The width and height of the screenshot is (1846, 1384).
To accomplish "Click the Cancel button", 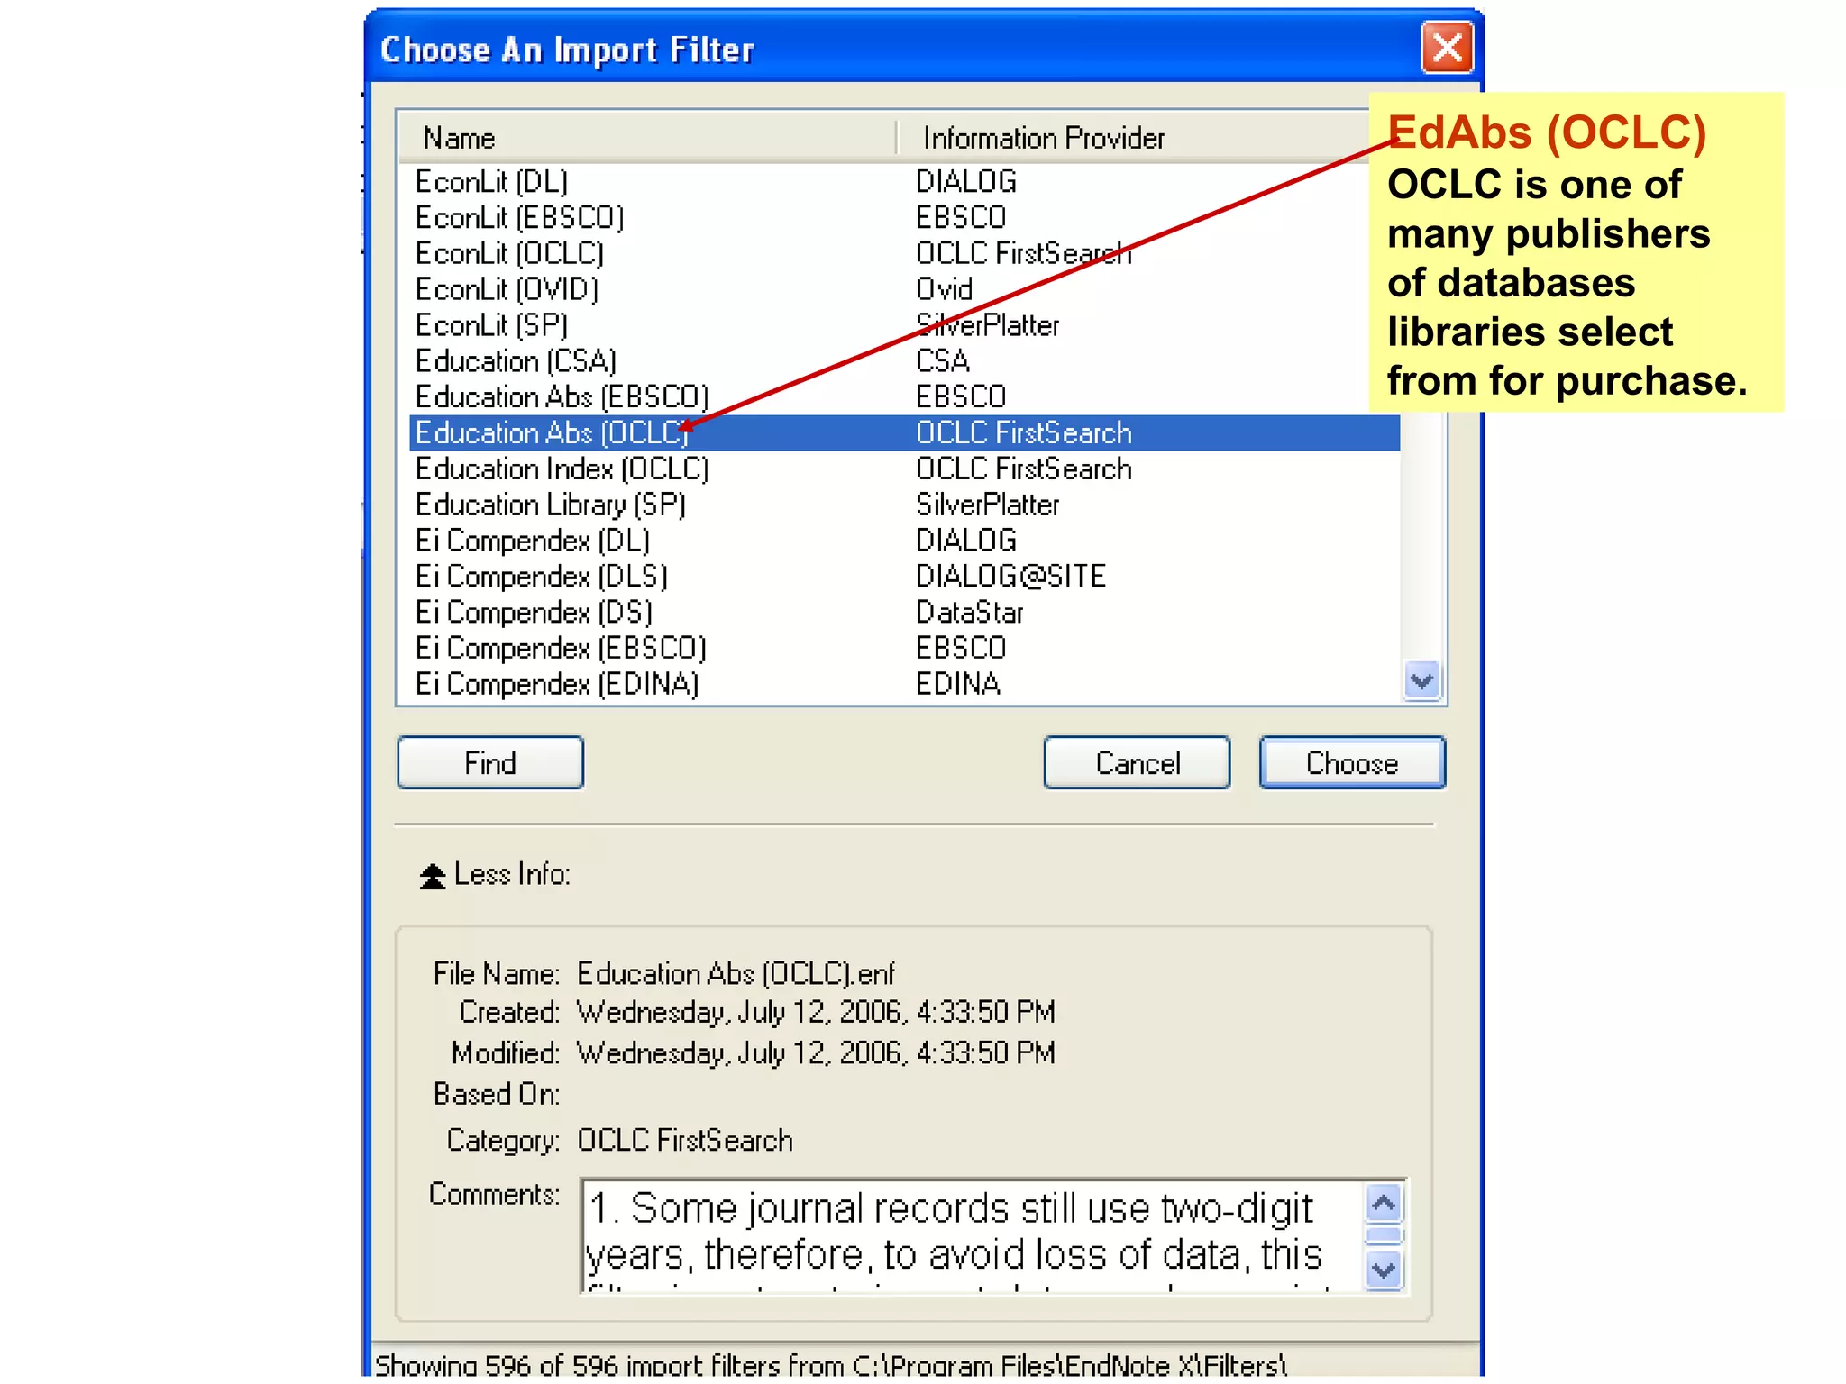I will tap(1137, 762).
